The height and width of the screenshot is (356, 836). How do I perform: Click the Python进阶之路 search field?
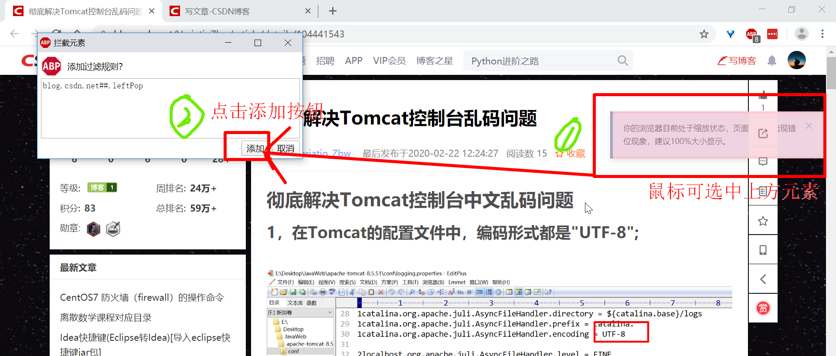click(540, 60)
